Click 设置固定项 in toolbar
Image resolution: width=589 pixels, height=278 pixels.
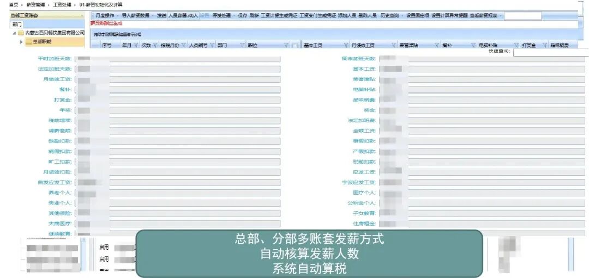(x=418, y=16)
